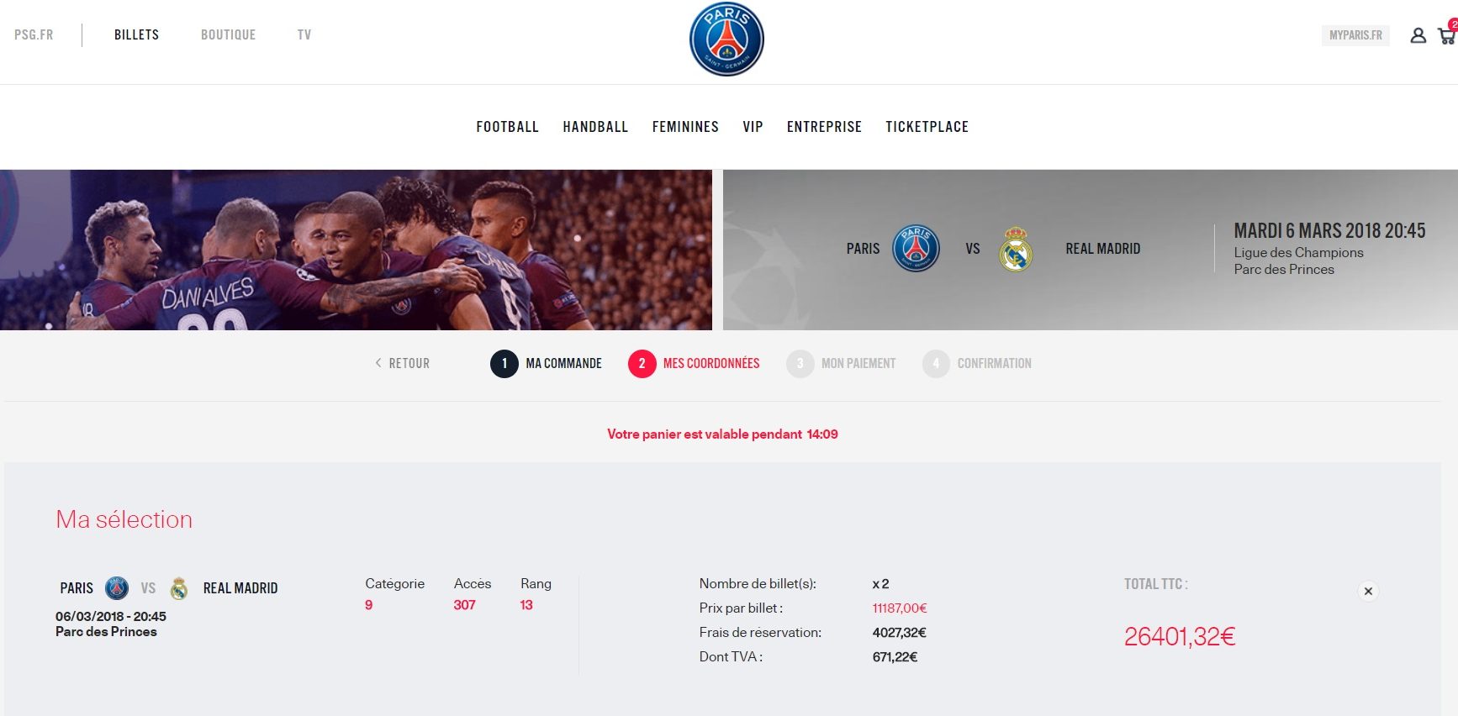The width and height of the screenshot is (1458, 716).
Task: Click the step 2 circle for Mes Coordonnées
Action: [x=642, y=364]
